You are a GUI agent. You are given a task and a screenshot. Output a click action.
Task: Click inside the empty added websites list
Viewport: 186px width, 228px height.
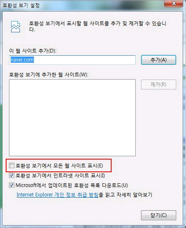point(72,118)
